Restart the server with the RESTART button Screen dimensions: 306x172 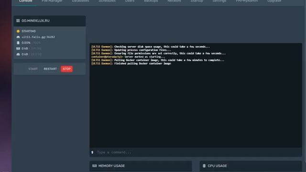coord(50,69)
